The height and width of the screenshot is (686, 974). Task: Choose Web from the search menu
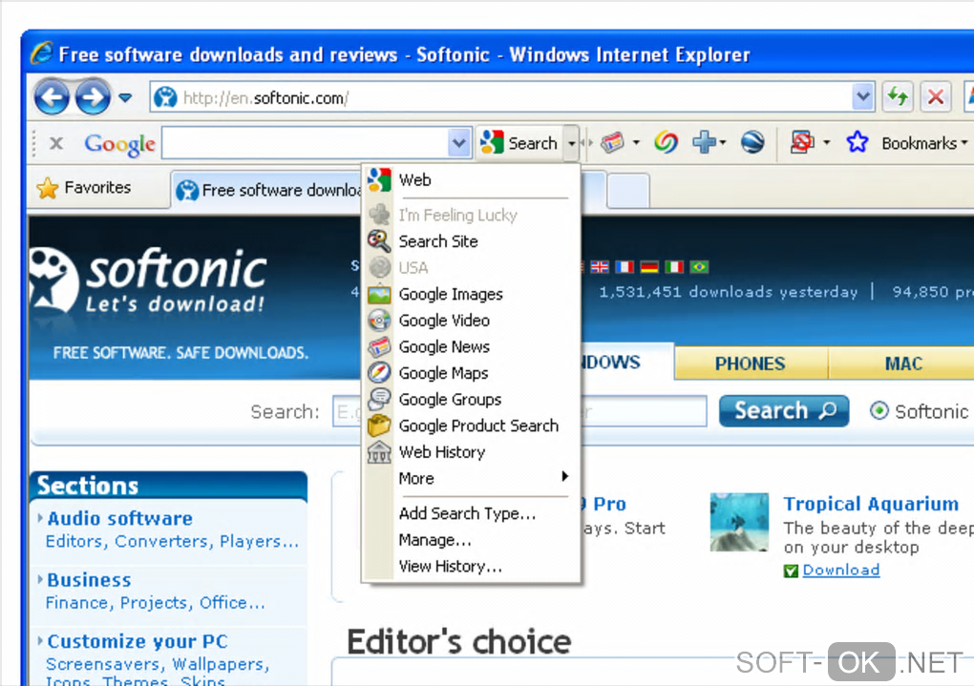pyautogui.click(x=471, y=180)
